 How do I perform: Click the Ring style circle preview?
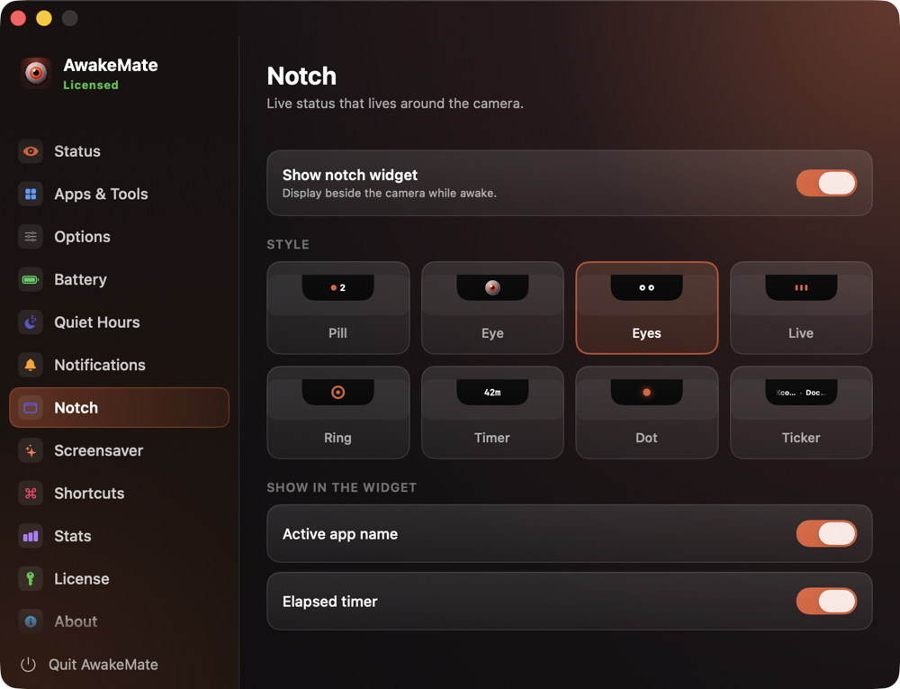(338, 392)
